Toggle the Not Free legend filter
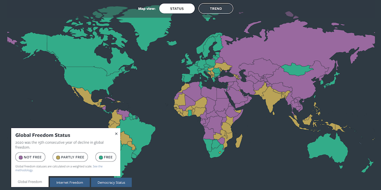381x190 pixels. tap(30, 157)
